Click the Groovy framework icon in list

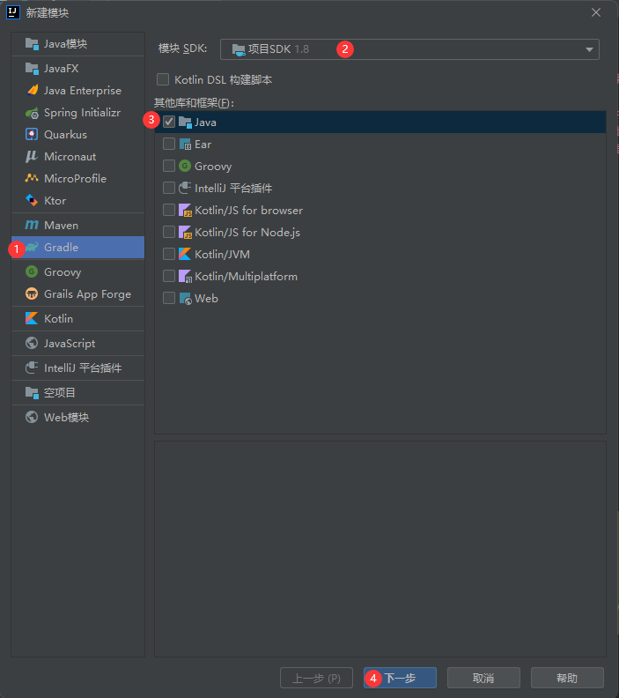185,166
